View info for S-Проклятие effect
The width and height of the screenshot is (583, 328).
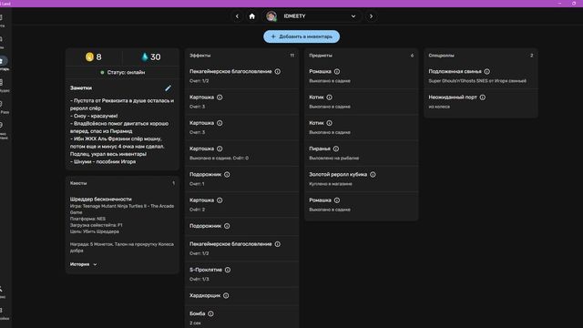tap(228, 270)
